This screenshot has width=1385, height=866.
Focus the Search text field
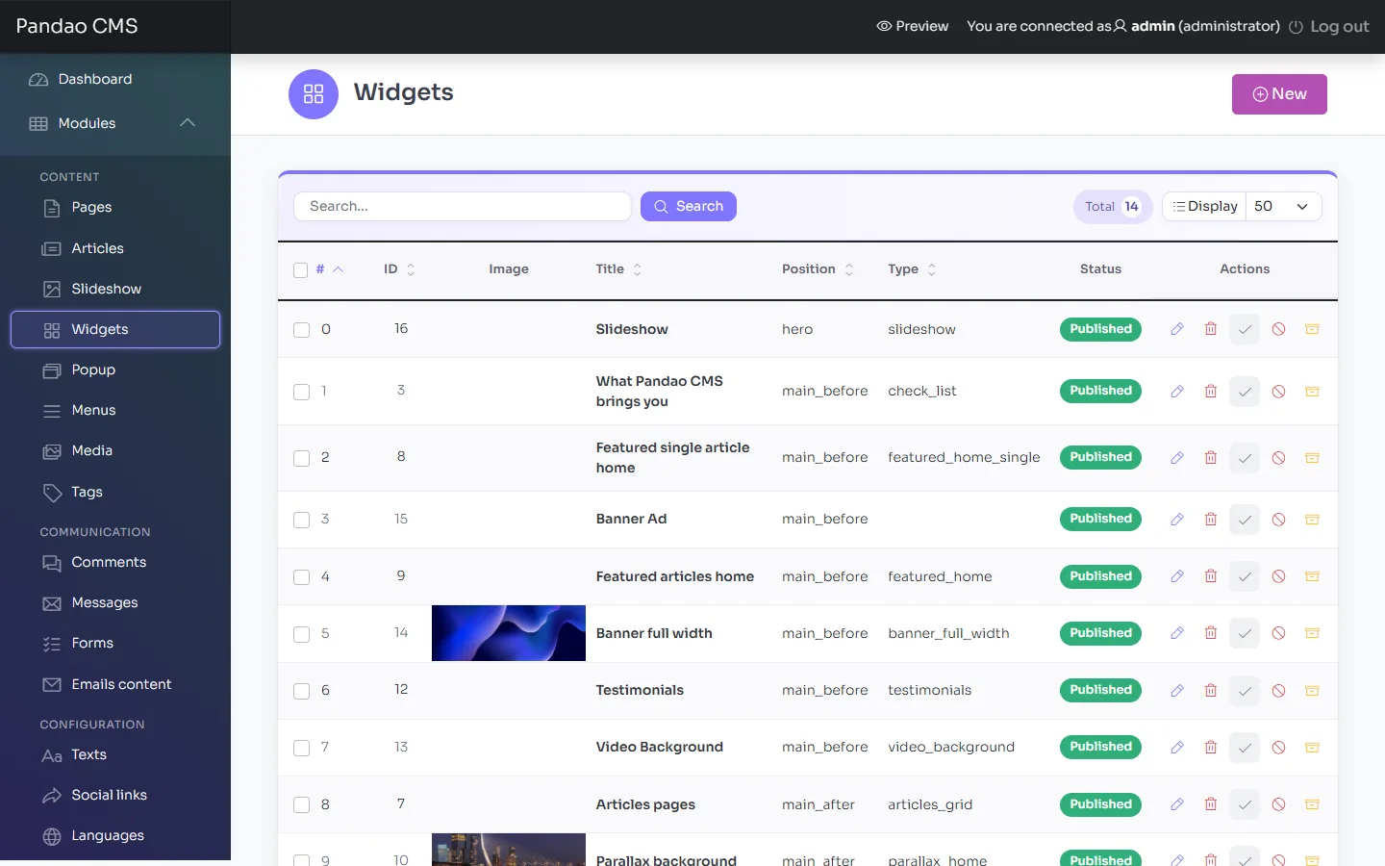[x=463, y=206]
